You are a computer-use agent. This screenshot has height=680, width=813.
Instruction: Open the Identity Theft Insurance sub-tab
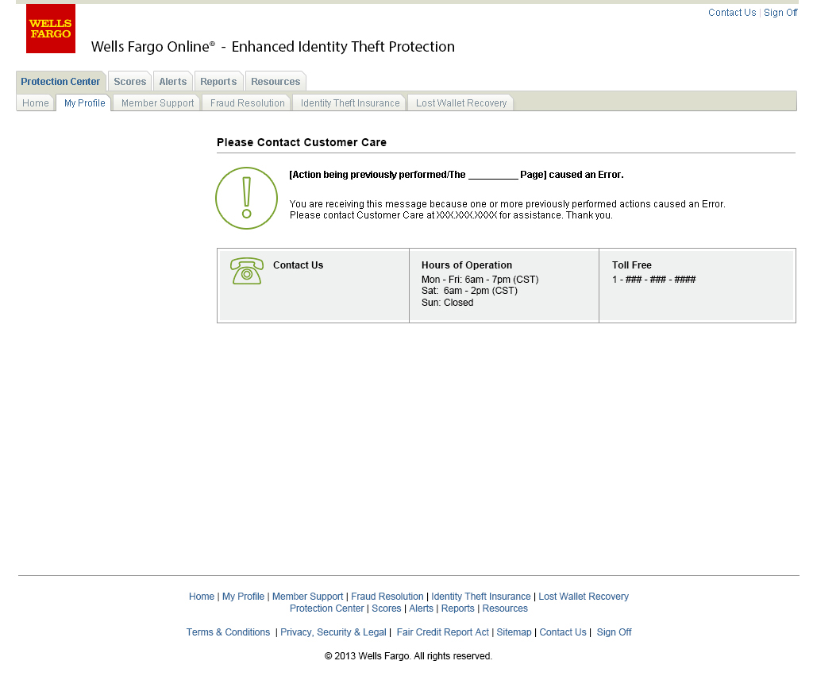pyautogui.click(x=350, y=102)
